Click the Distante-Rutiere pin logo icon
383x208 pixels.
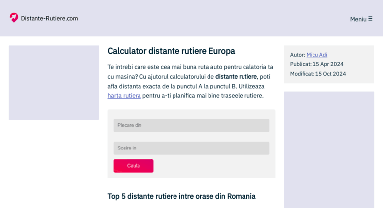14,18
